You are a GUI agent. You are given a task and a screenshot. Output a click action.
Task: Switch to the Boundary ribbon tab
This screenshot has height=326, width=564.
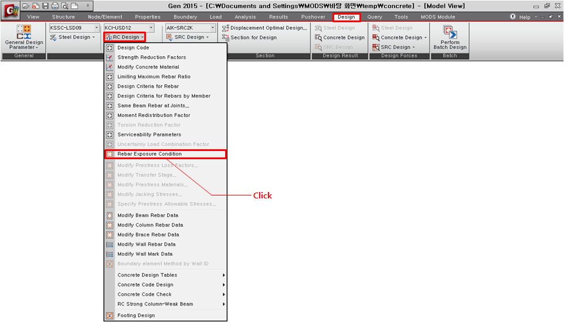pos(185,17)
